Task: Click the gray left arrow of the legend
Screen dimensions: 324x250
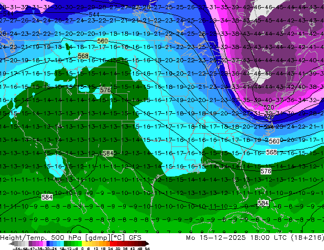Action: pos(12,243)
